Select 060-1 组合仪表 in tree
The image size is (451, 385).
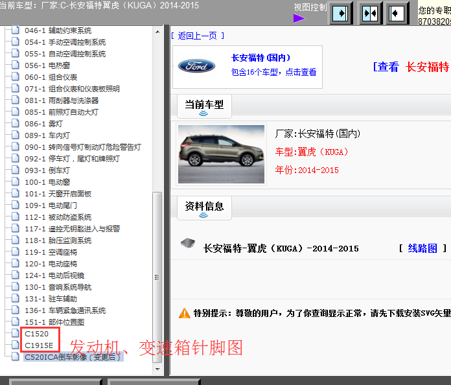pos(51,77)
